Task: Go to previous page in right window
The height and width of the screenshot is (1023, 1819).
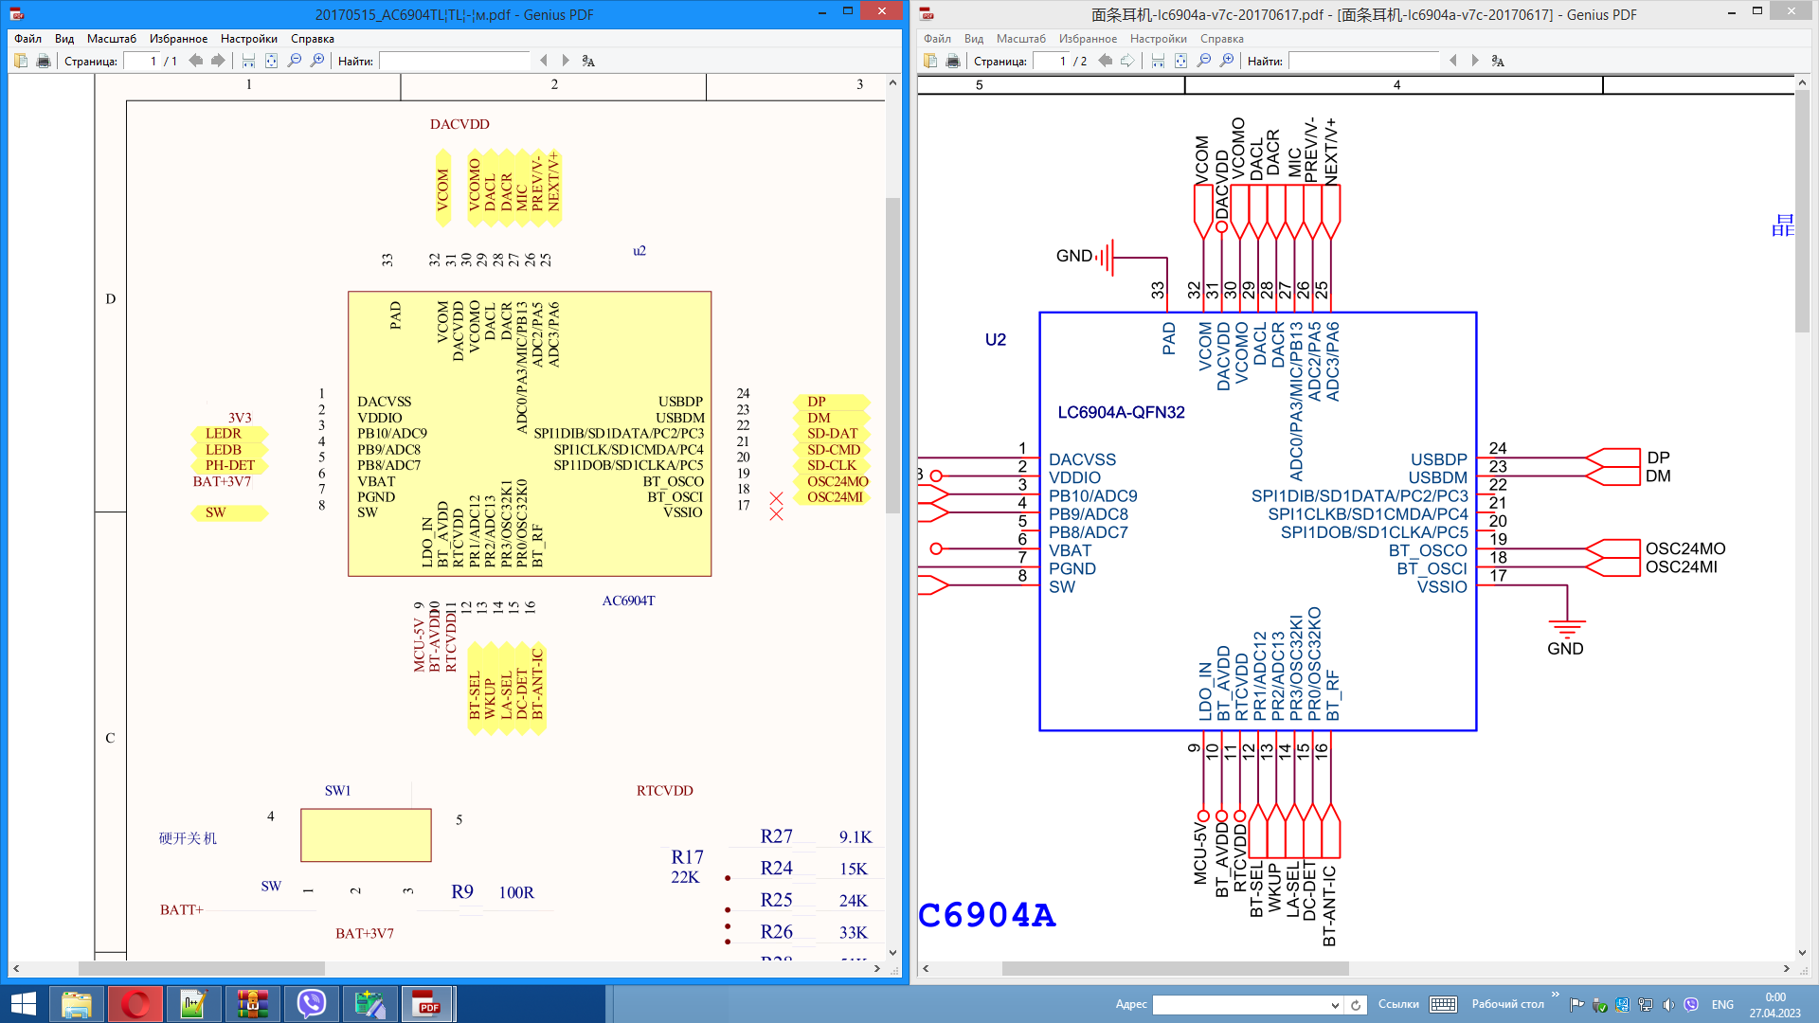Action: [1106, 61]
